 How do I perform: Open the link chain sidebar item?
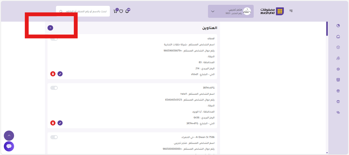tap(338, 112)
